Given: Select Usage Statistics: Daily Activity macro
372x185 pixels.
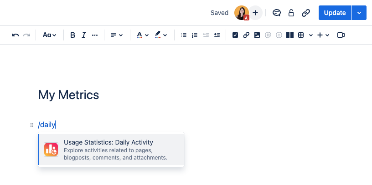Looking at the screenshot, I should coord(111,150).
